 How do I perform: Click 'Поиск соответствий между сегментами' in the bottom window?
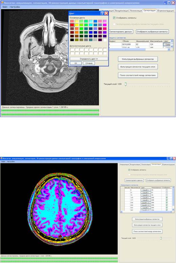point(147,231)
